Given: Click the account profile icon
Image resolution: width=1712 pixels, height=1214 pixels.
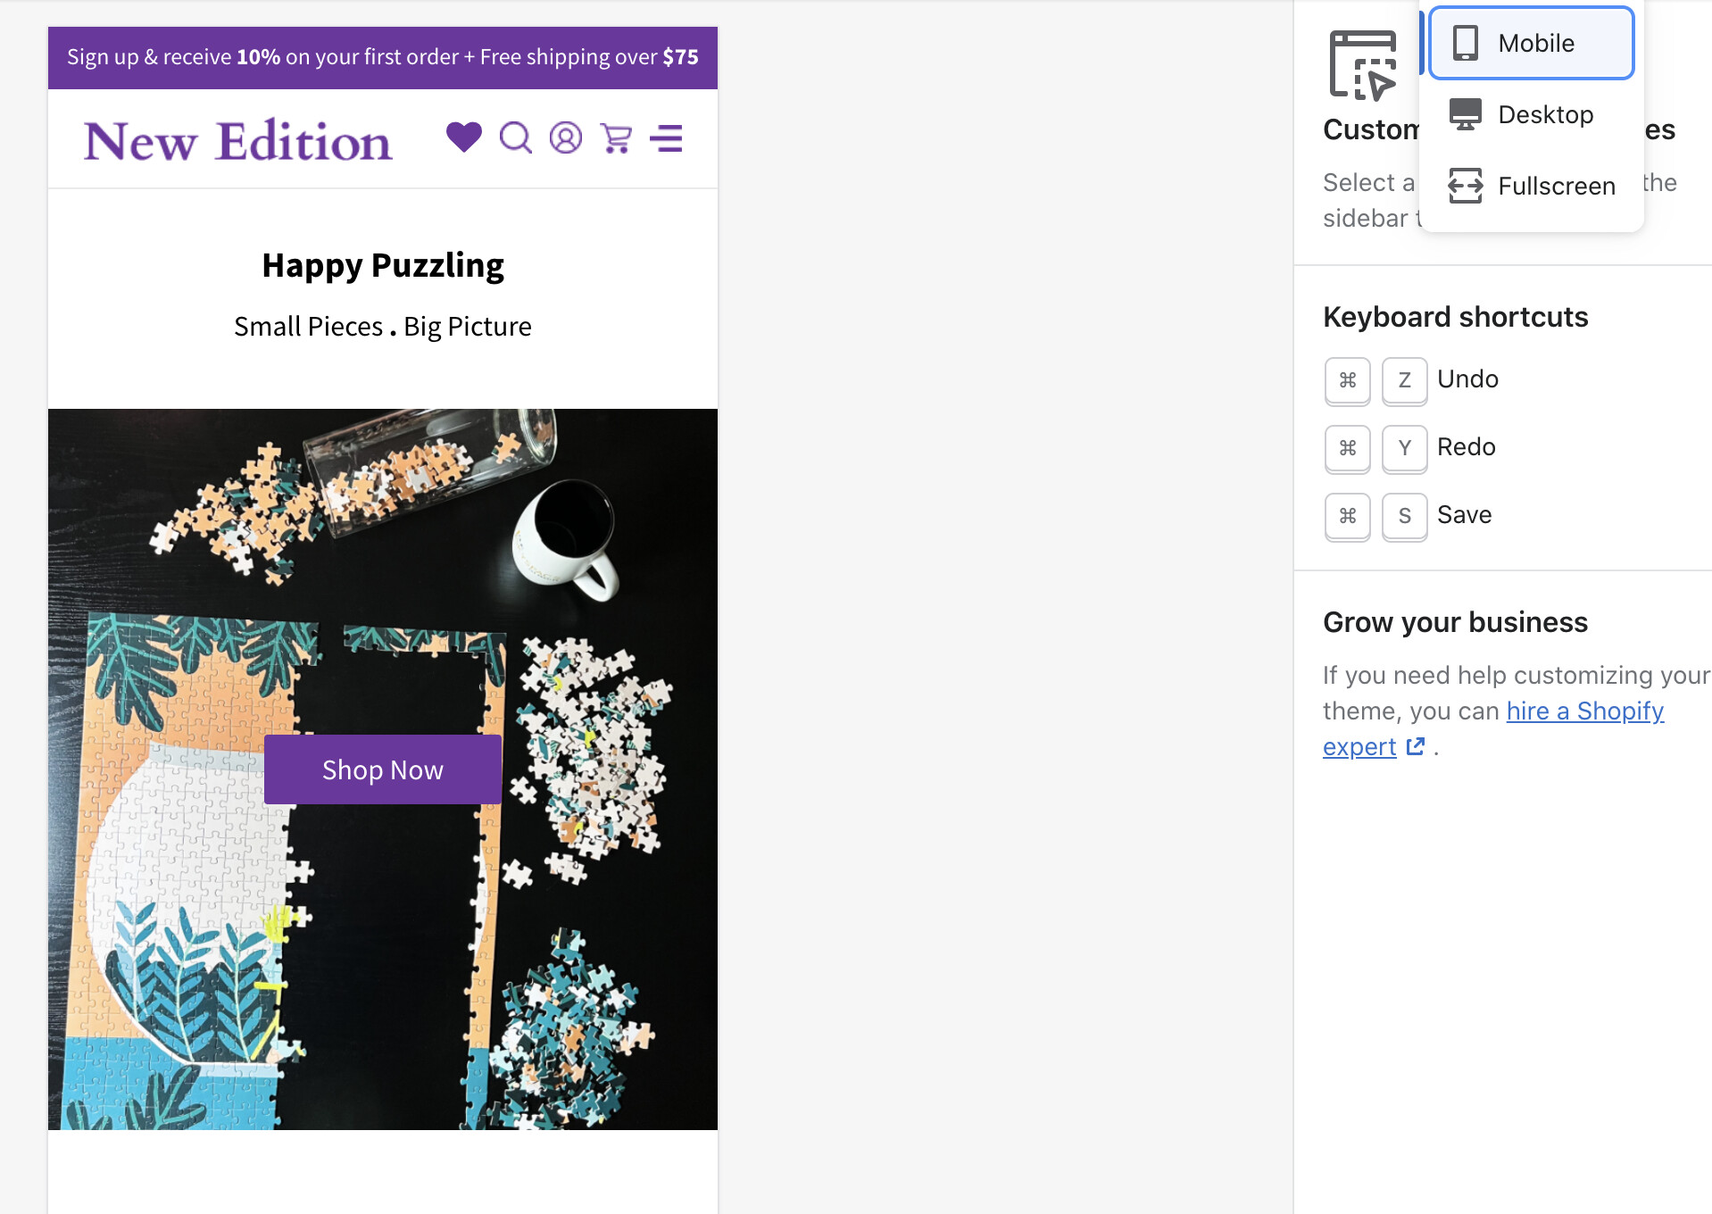Looking at the screenshot, I should pos(565,137).
